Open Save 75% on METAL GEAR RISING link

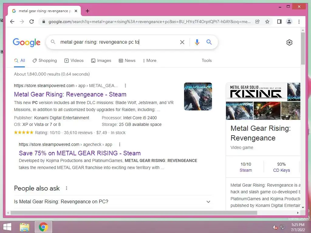[x=80, y=153]
